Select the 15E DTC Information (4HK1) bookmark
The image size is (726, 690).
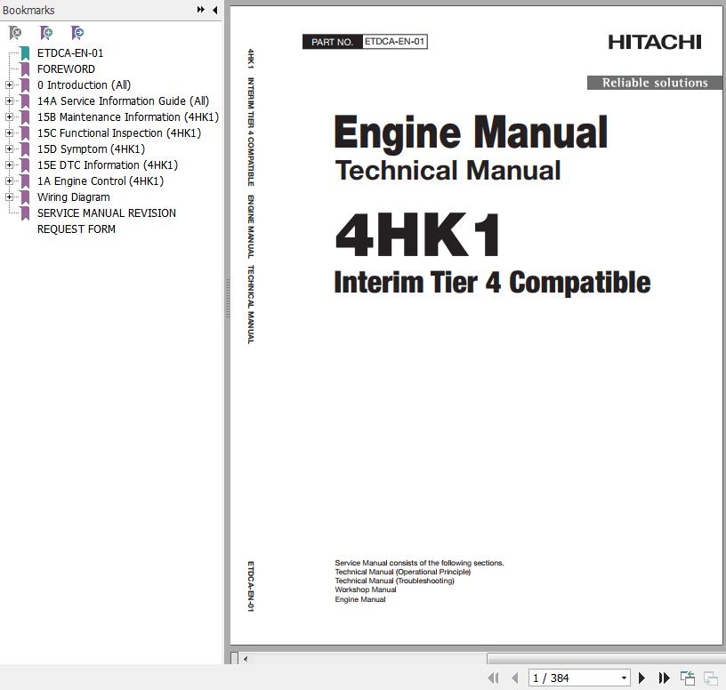(108, 164)
